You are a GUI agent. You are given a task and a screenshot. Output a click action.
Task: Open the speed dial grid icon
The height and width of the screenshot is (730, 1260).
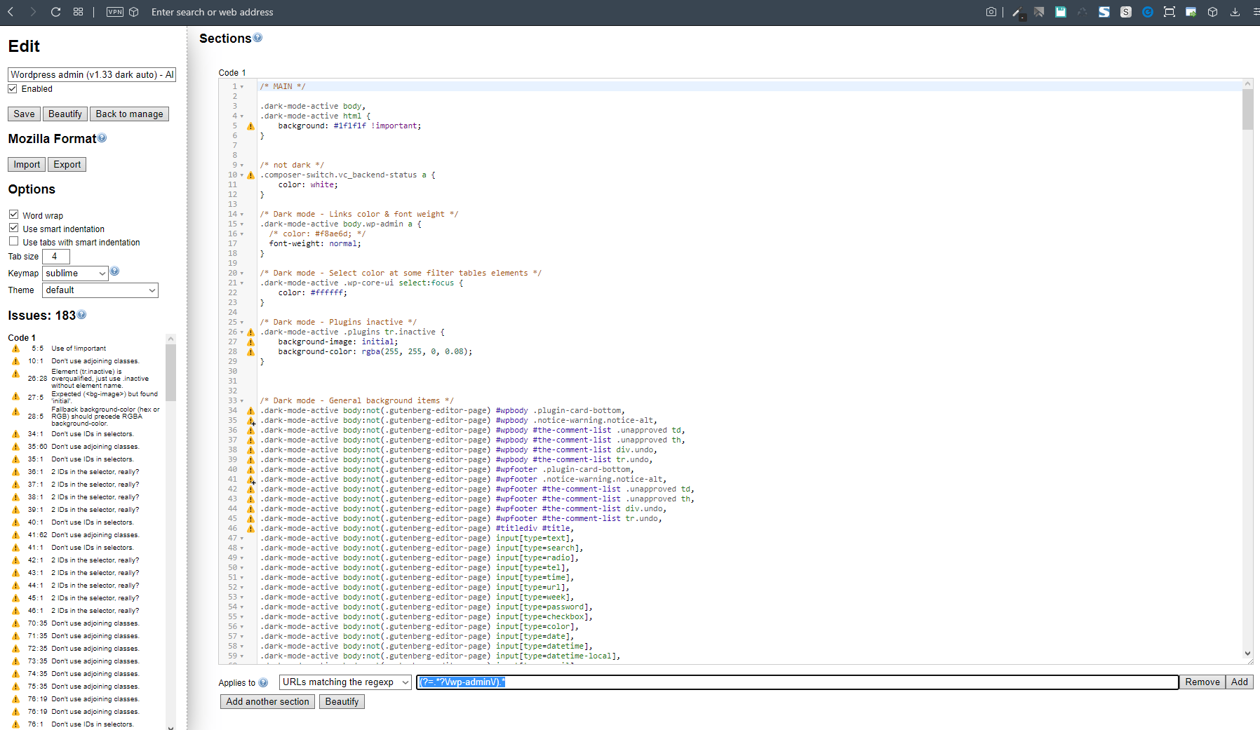point(78,12)
